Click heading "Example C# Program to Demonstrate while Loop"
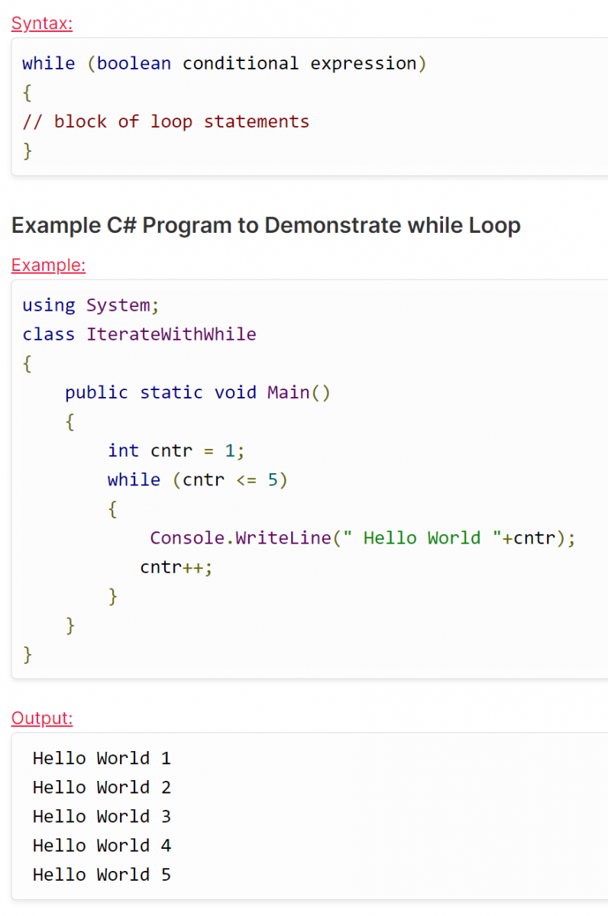608x916 pixels. tap(266, 225)
